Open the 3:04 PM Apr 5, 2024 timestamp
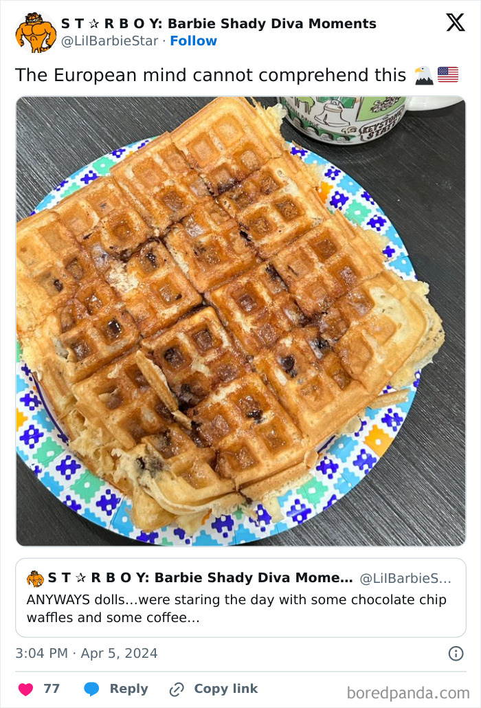 tap(87, 654)
